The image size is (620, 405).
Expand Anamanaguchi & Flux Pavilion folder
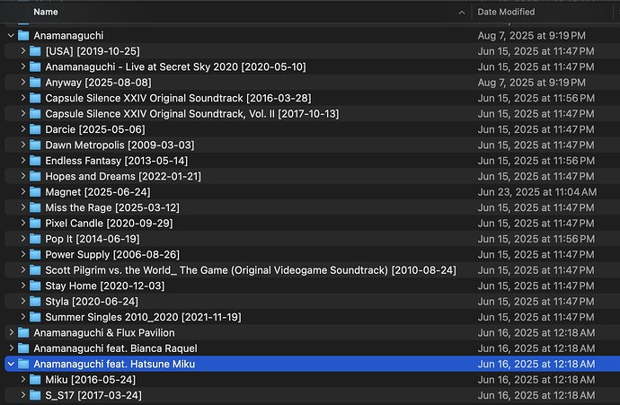click(11, 332)
